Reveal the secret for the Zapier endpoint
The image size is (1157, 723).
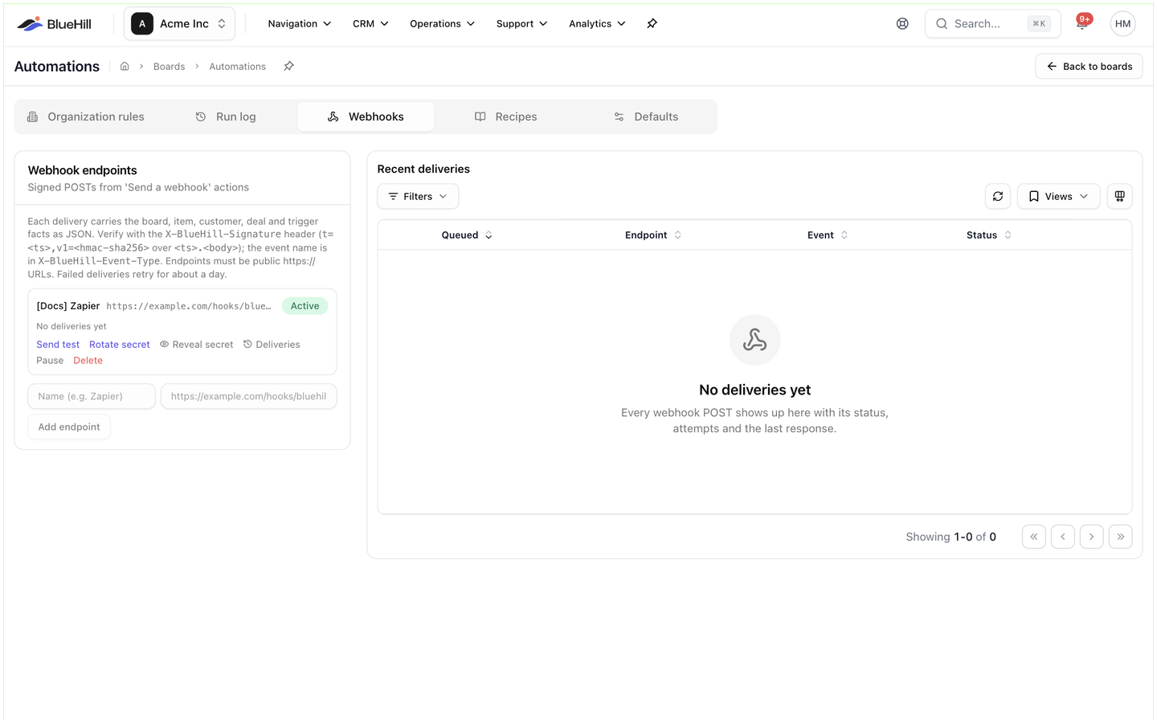tap(196, 345)
